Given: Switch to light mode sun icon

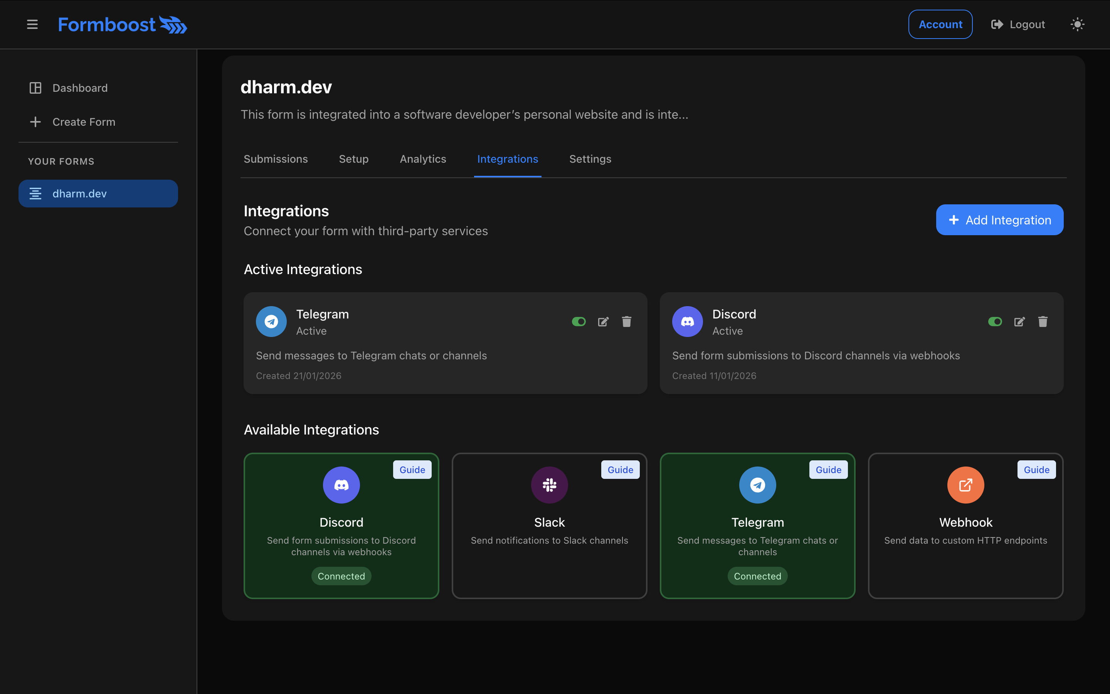Looking at the screenshot, I should tap(1077, 24).
